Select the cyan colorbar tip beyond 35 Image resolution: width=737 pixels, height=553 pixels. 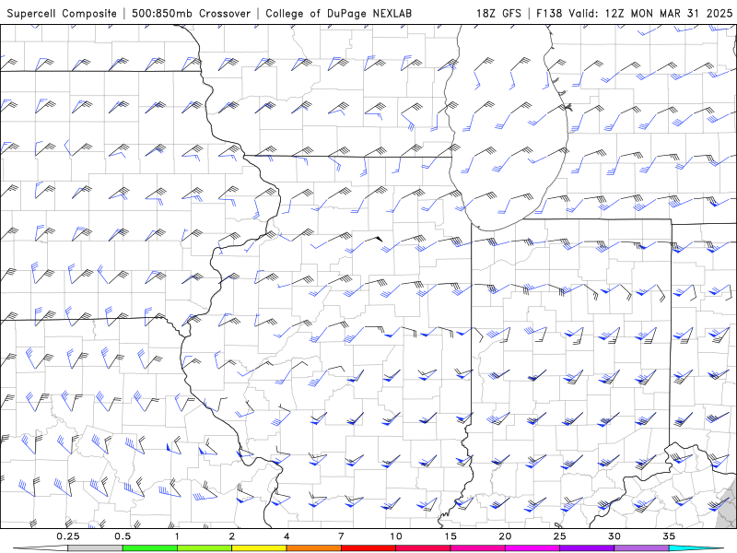[696, 548]
